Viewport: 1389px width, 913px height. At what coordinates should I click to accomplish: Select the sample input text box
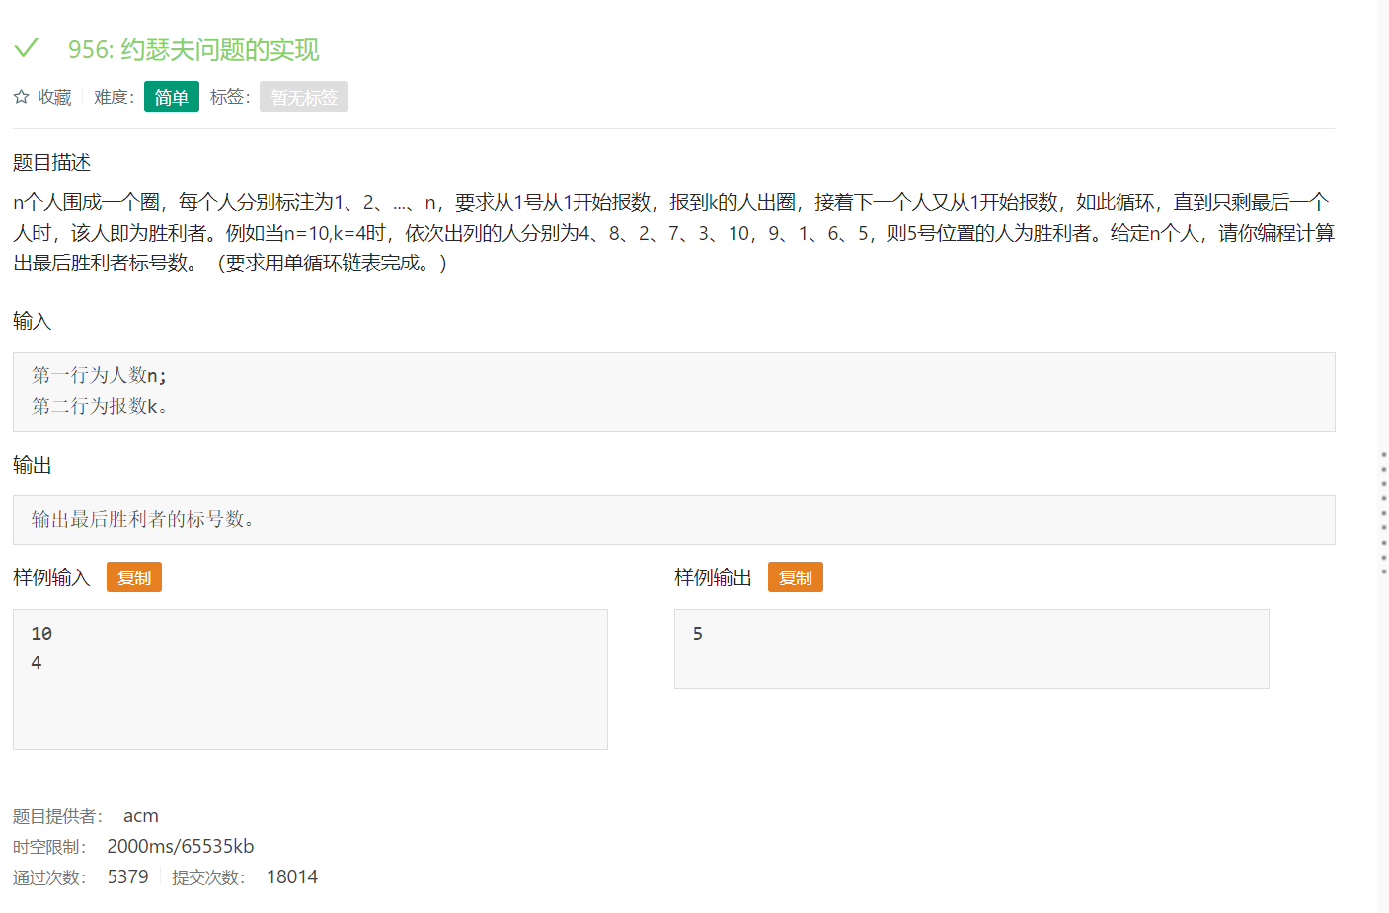pyautogui.click(x=310, y=678)
